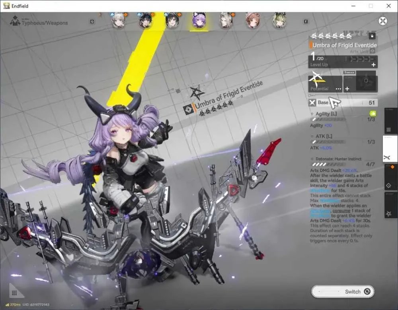This screenshot has height=310, width=398.
Task: Click the Typhoeus/Weapons home icon
Action: click(x=15, y=21)
